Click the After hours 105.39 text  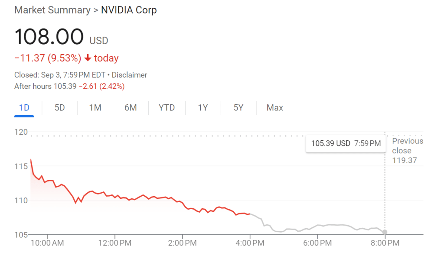click(x=45, y=86)
